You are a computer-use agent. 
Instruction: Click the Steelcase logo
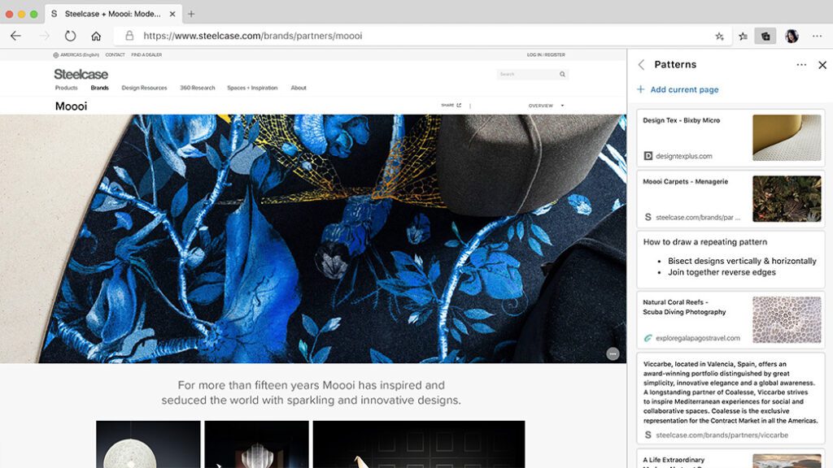[81, 74]
